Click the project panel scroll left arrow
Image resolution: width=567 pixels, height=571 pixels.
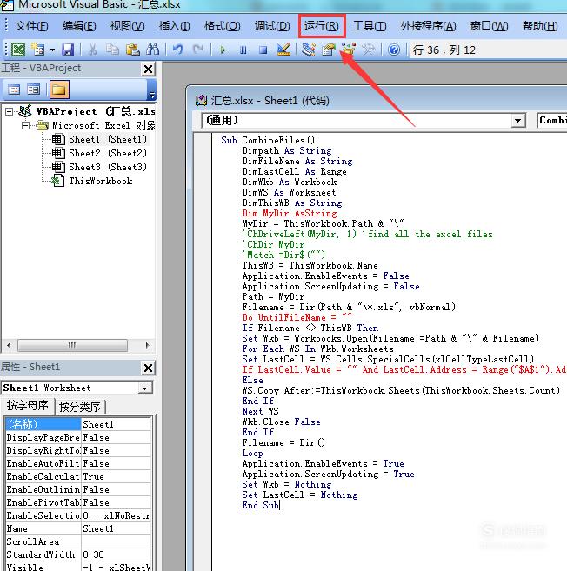(9, 345)
